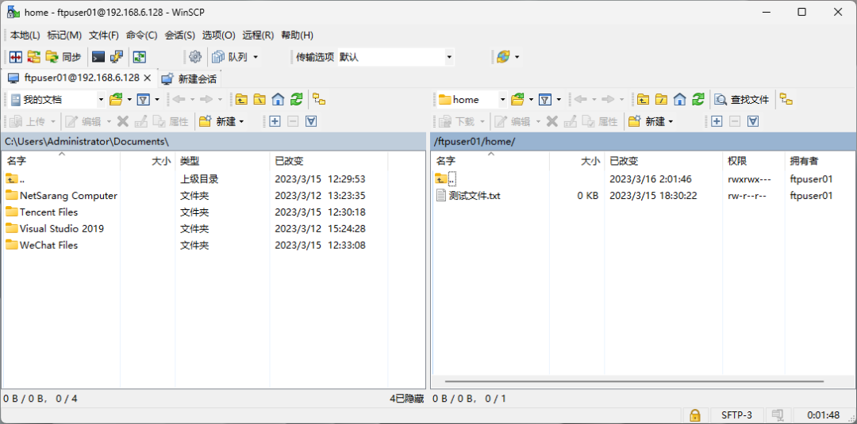
Task: Open the 标记(M) menu
Action: [x=64, y=35]
